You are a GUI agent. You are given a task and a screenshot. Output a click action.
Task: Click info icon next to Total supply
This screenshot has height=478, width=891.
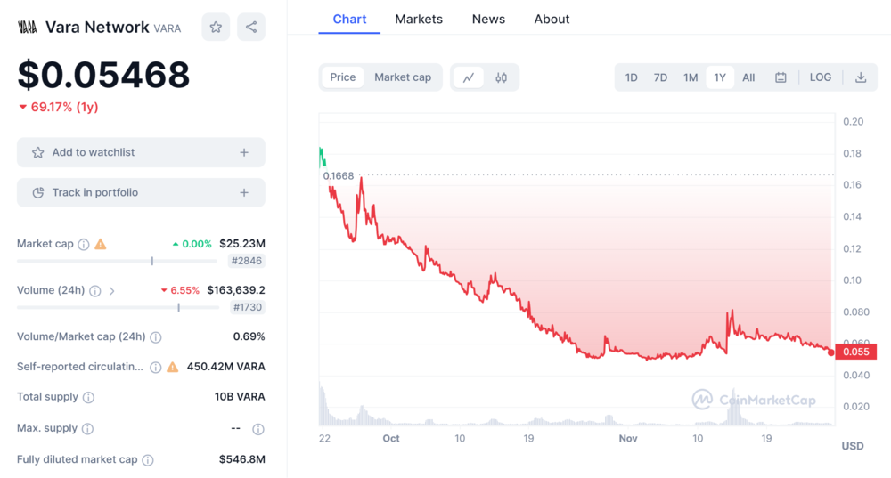point(88,398)
